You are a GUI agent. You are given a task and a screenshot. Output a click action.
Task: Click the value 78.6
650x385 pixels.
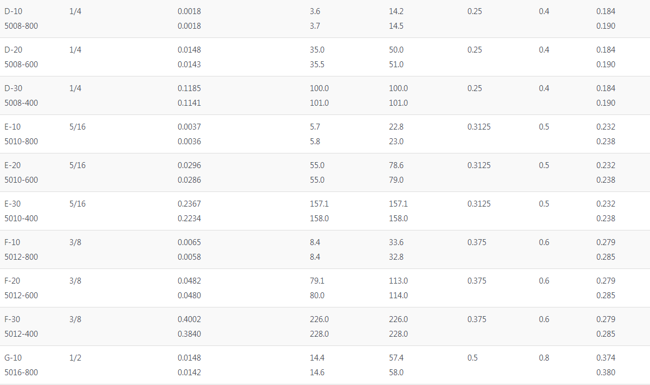tap(396, 165)
